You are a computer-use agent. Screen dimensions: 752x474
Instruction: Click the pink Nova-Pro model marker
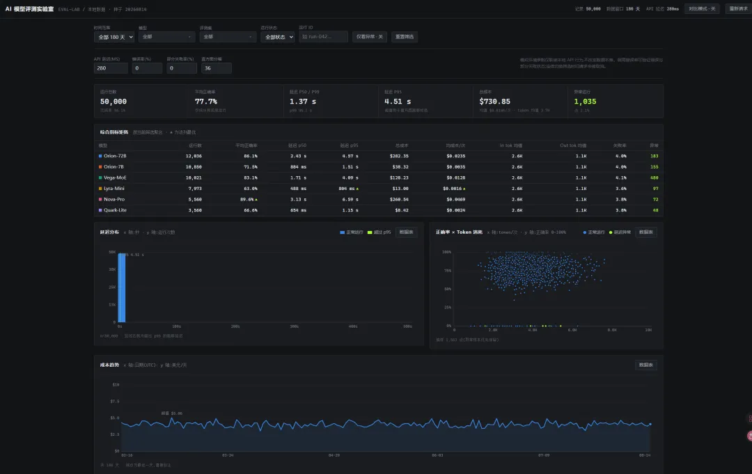pos(100,199)
